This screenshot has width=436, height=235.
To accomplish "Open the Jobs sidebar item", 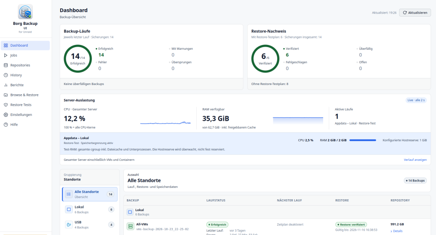I will coord(25,55).
